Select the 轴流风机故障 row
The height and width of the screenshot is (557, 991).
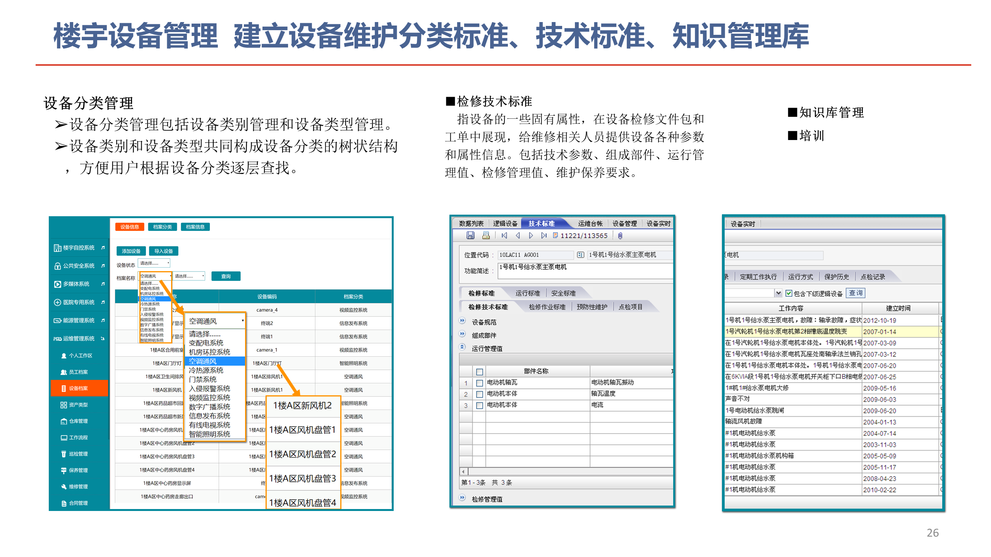[833, 422]
